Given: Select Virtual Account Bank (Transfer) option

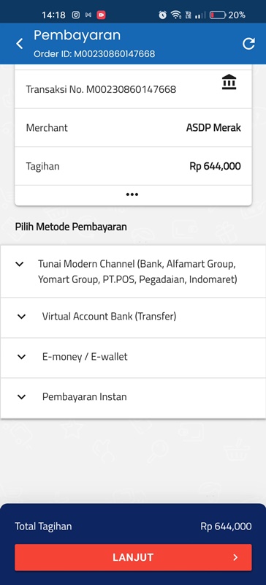Looking at the screenshot, I should 133,318.
